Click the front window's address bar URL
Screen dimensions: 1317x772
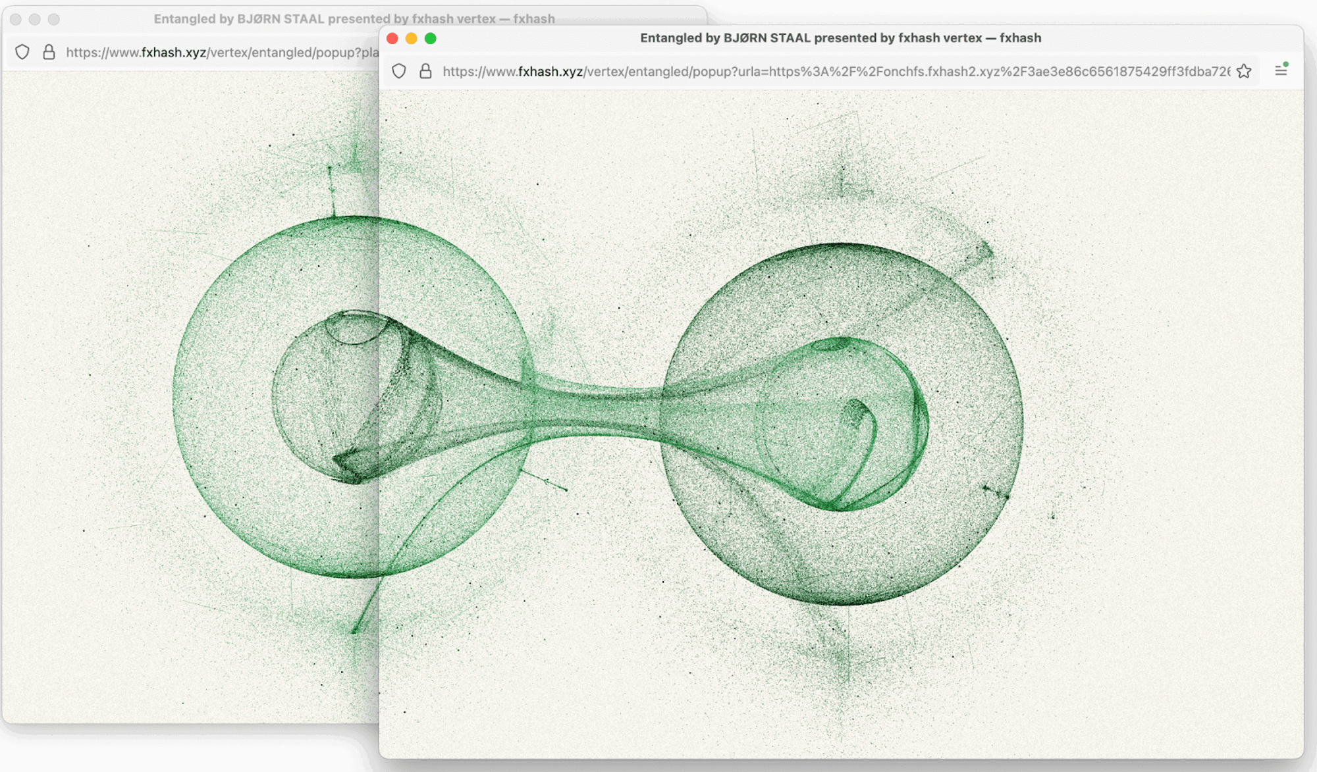coord(836,71)
